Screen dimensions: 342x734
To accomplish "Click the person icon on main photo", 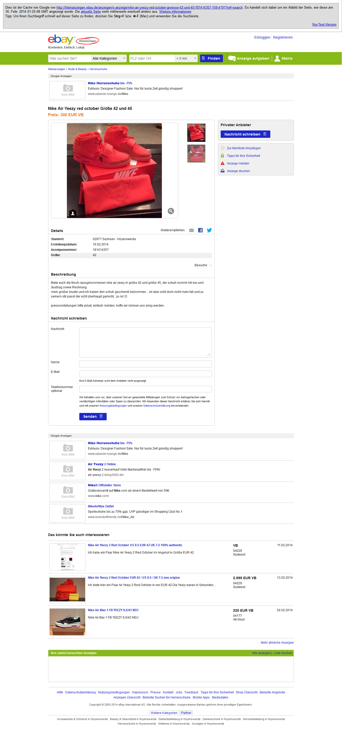I will coord(73,213).
